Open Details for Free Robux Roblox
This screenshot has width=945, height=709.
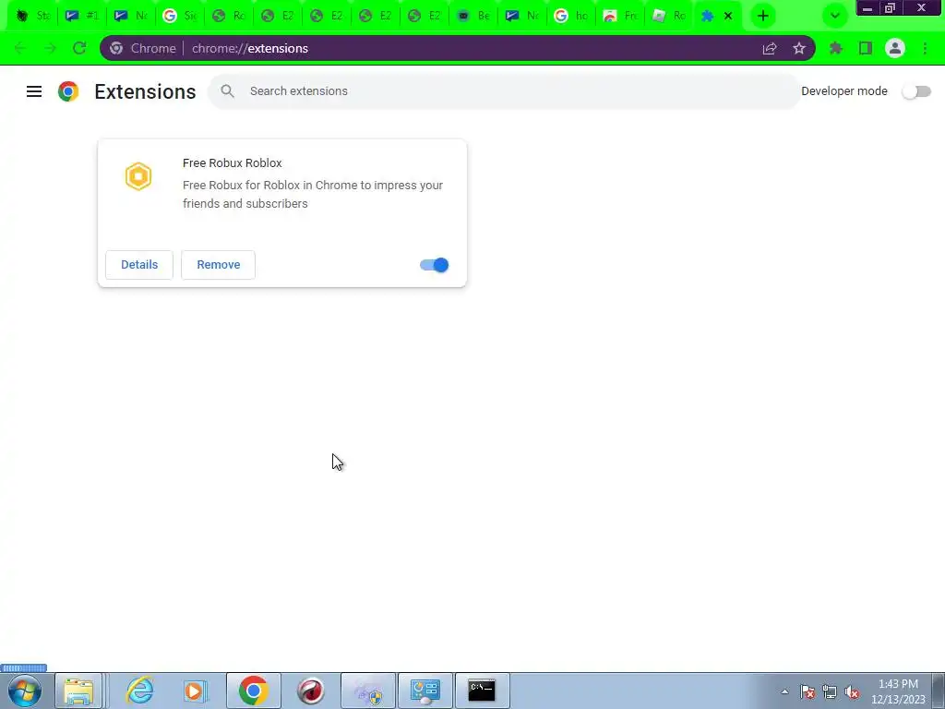click(x=139, y=265)
